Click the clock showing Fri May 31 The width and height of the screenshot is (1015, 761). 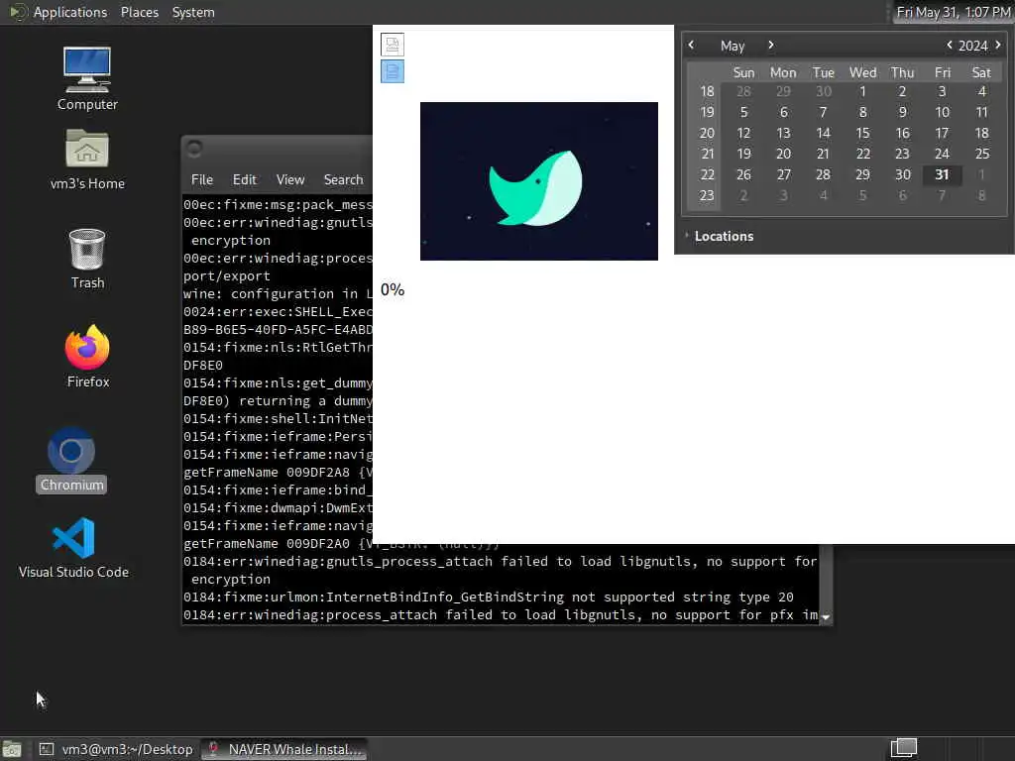[953, 12]
